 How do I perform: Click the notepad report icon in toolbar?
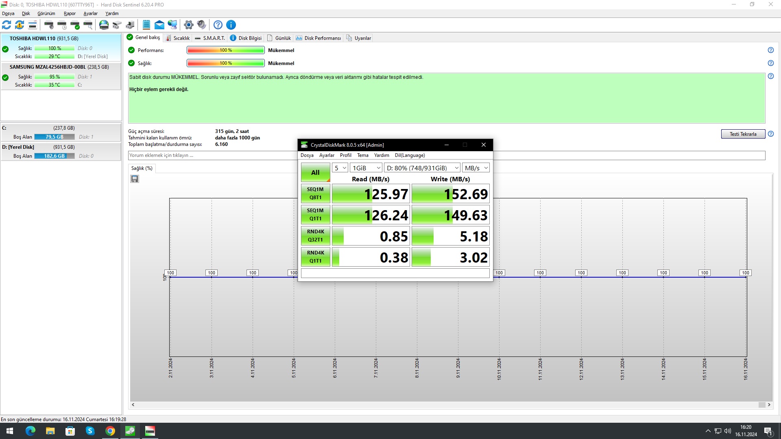(146, 25)
